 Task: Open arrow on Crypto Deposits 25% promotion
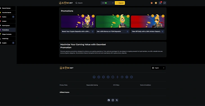(93, 31)
